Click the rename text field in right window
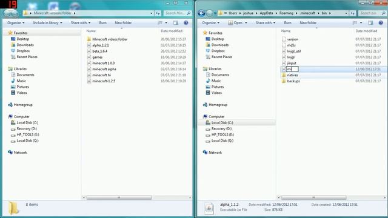This screenshot has width=388, height=218. coord(292,69)
